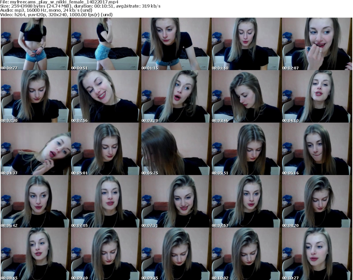Choose the thumbnail frame stamped 00:08:20
The height and width of the screenshot is (280, 353).
[317, 202]
